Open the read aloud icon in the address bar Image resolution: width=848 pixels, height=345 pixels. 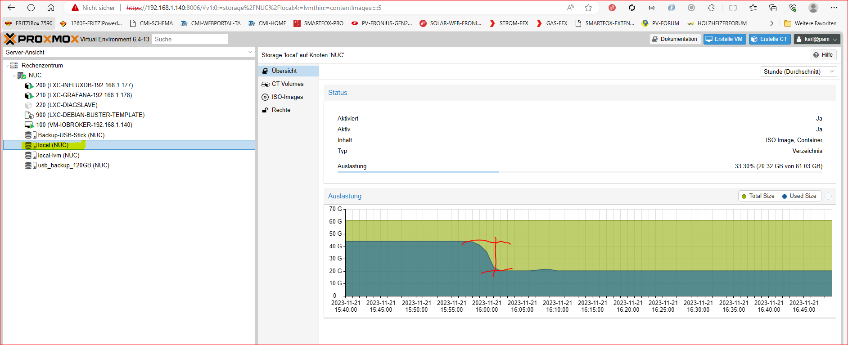[x=571, y=8]
